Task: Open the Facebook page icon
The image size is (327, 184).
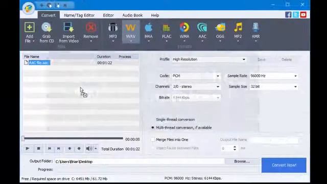Action: coord(288,15)
